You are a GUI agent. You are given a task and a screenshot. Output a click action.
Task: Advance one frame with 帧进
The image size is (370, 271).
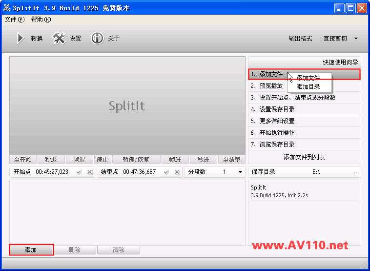(175, 160)
